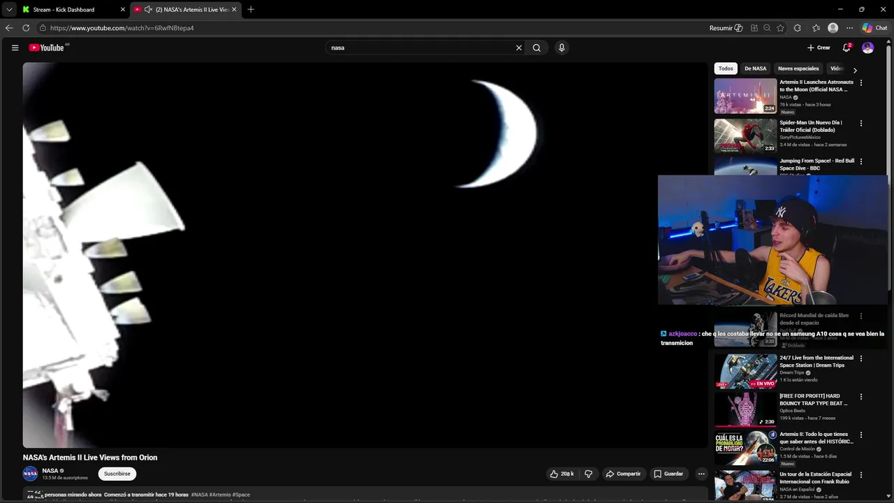Click the #NASA hashtag in description
The image size is (894, 503).
coord(199,495)
